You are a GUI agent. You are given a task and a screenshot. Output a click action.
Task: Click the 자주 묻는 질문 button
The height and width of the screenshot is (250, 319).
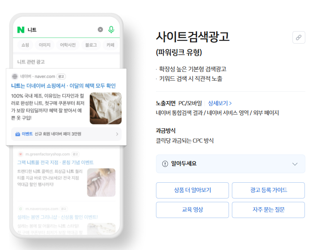coord(268,210)
